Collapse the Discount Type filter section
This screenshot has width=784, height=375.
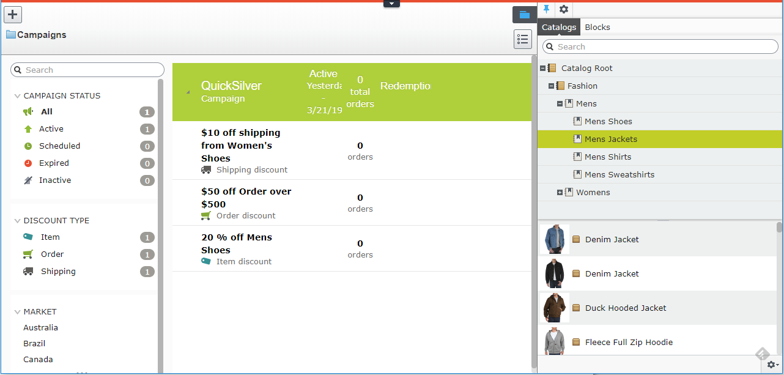(x=17, y=221)
